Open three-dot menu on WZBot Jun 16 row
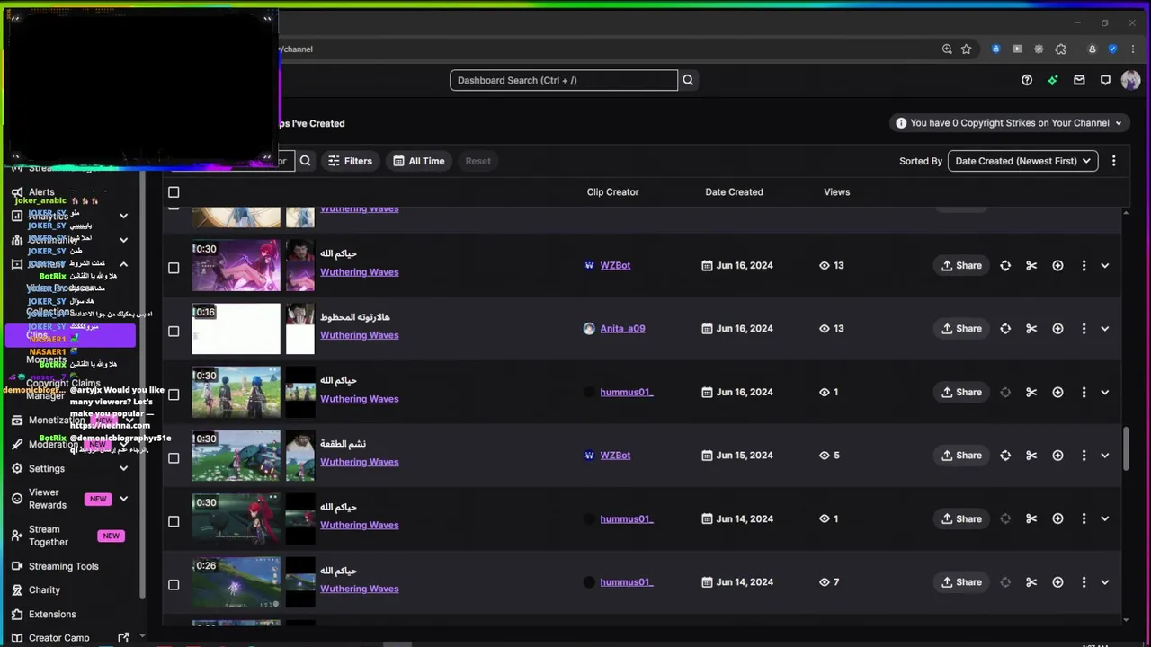This screenshot has width=1151, height=647. [1084, 266]
